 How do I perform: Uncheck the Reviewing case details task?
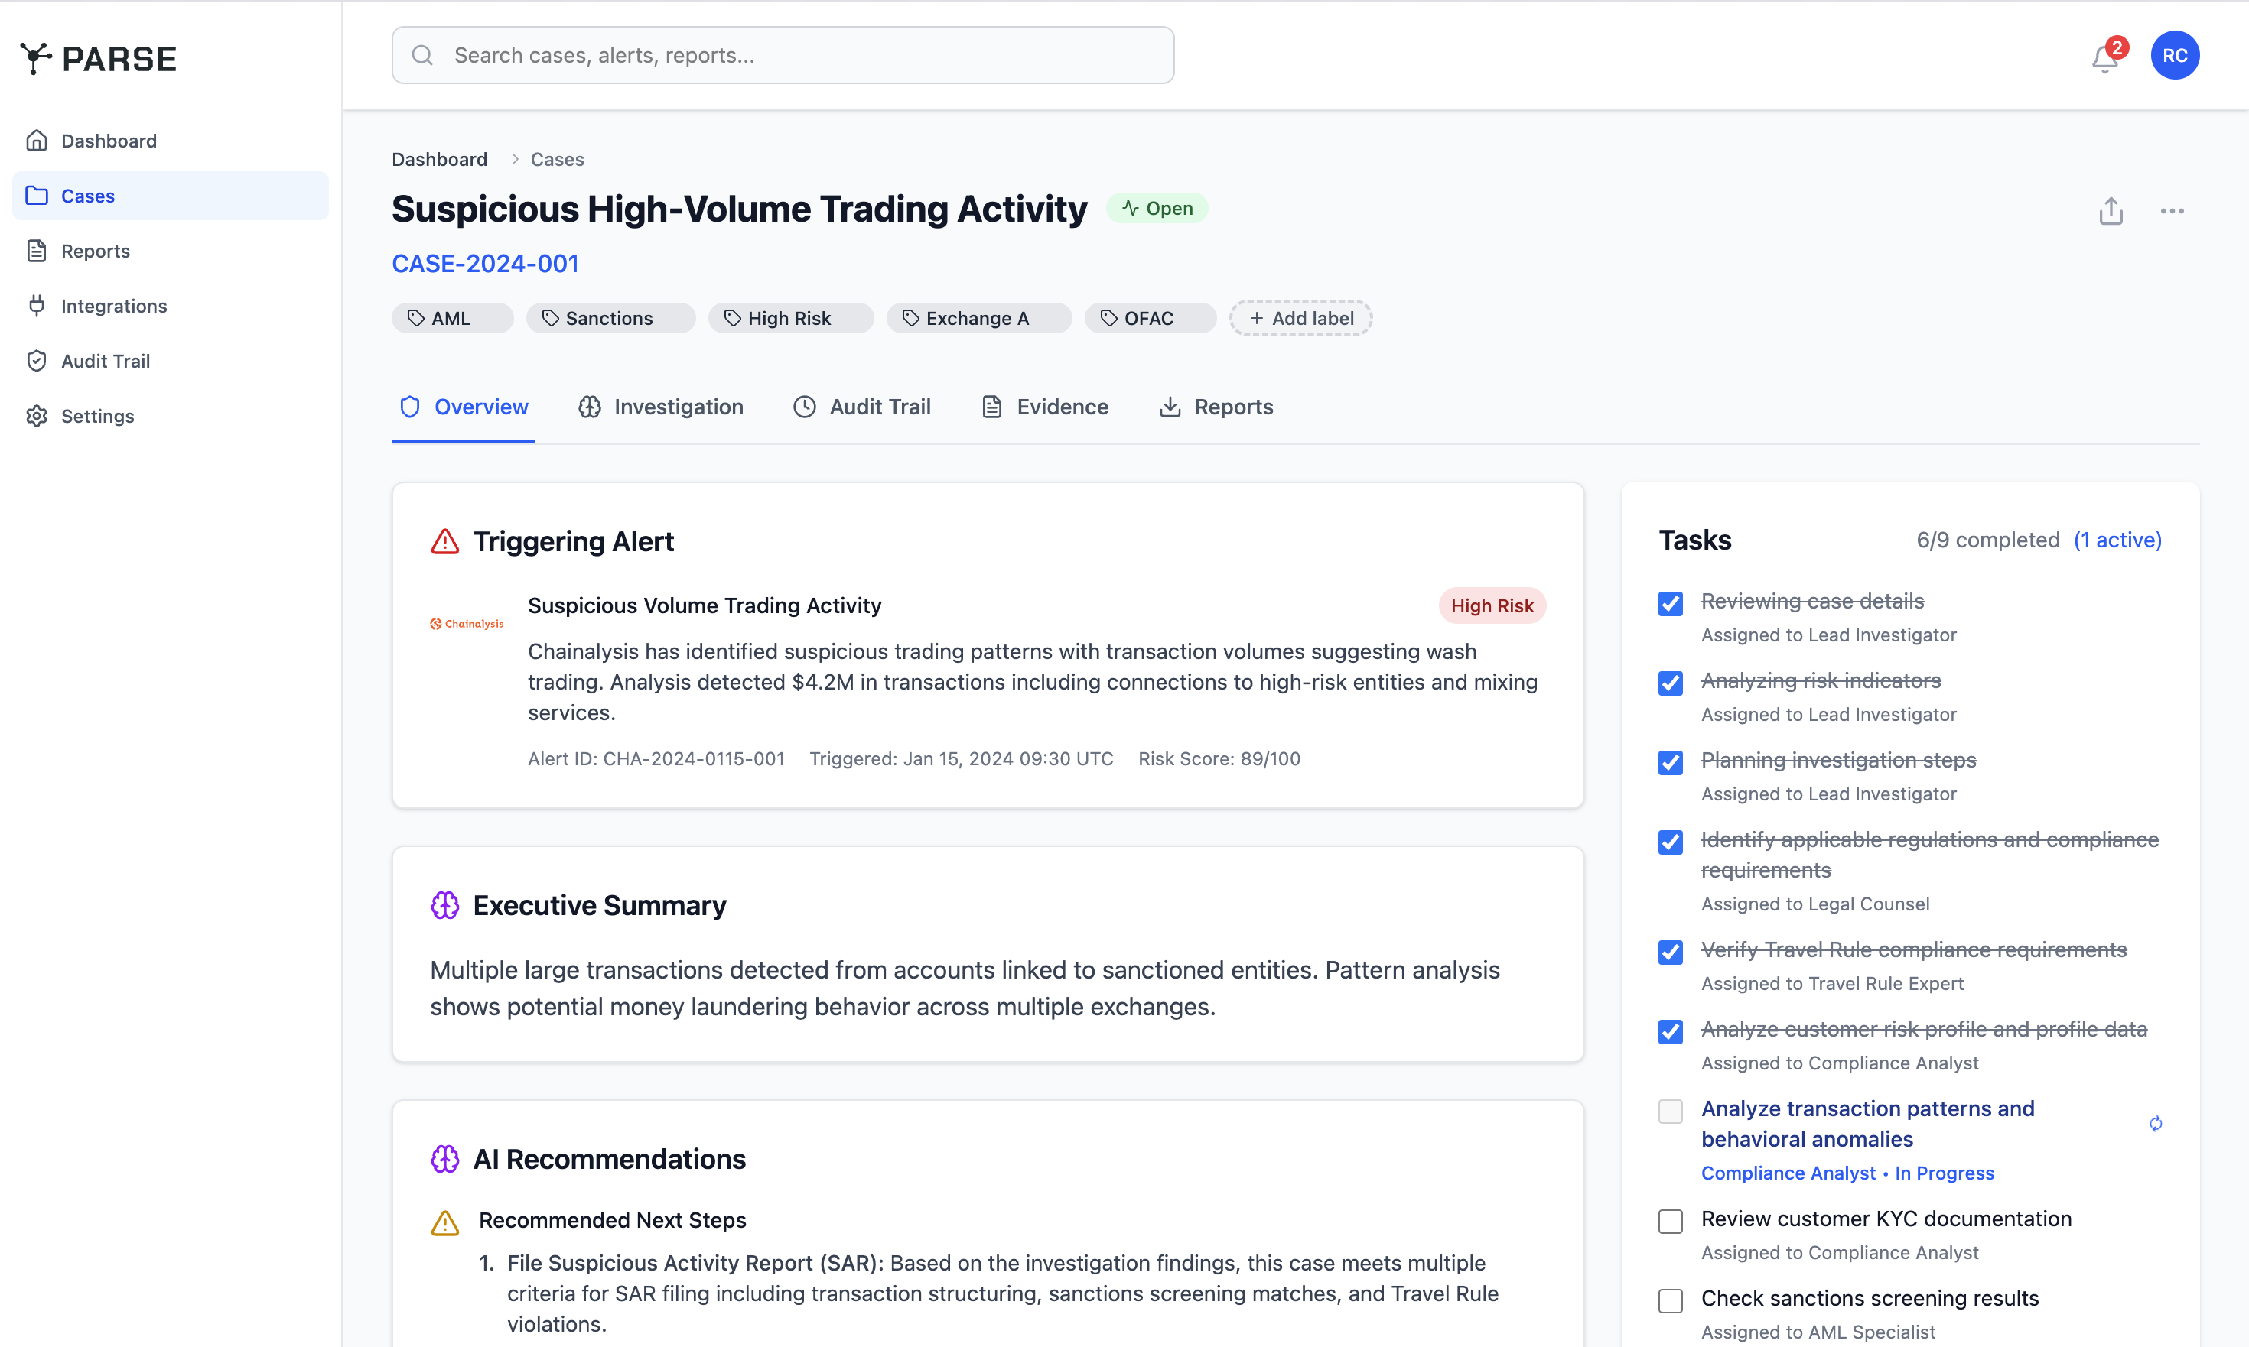click(x=1671, y=604)
